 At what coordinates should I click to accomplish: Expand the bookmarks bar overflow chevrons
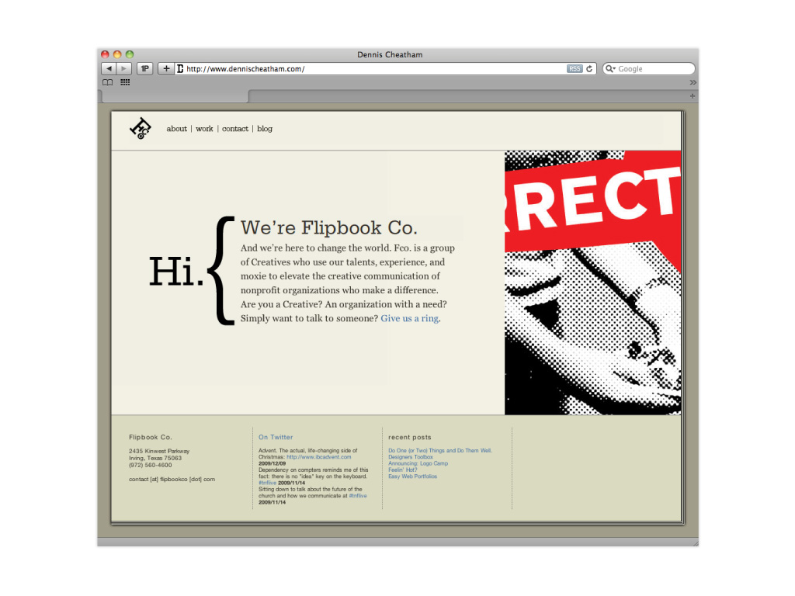pos(693,82)
